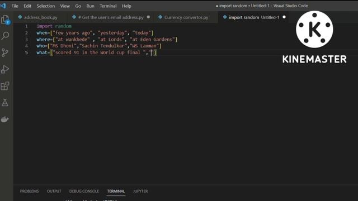The height and width of the screenshot is (201, 358).
Task: Click the variable name who on line 4
Action: click(x=40, y=46)
